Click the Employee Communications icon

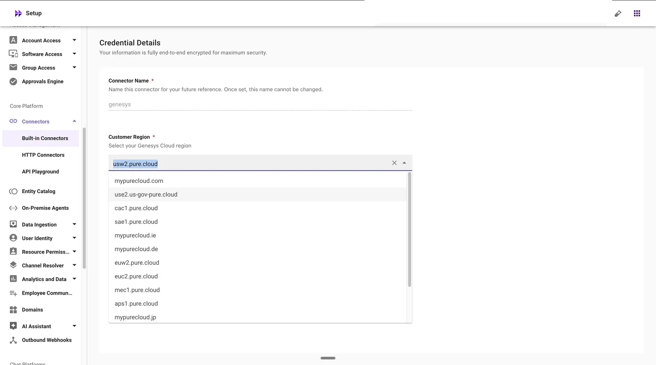[x=13, y=293]
